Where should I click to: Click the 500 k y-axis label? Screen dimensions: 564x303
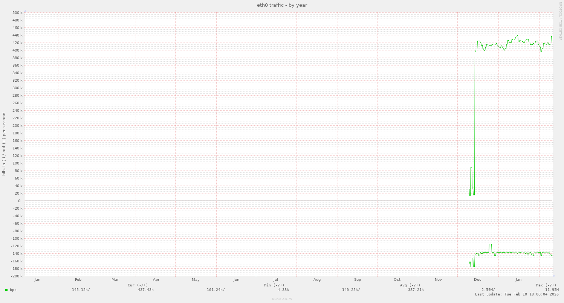pyautogui.click(x=17, y=12)
